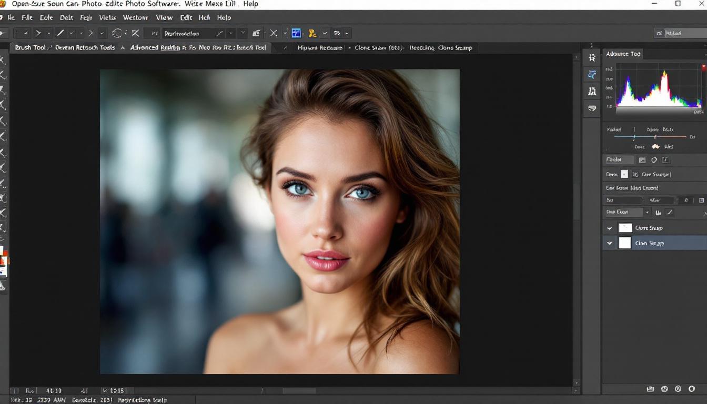Click the 'Reetiding, Clons Sreanp' tab label

tap(441, 47)
